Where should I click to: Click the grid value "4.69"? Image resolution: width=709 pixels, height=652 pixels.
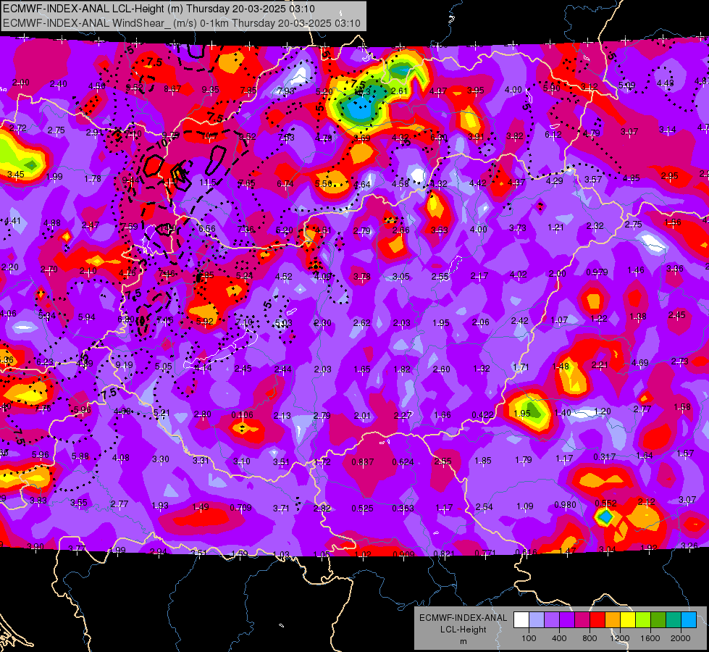(639, 362)
